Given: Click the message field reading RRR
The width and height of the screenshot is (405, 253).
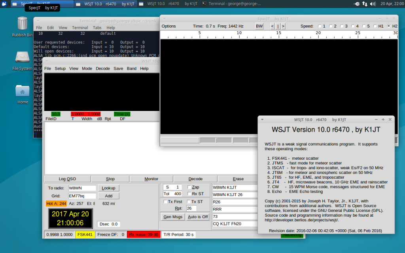Looking at the screenshot, I should click(235, 209).
